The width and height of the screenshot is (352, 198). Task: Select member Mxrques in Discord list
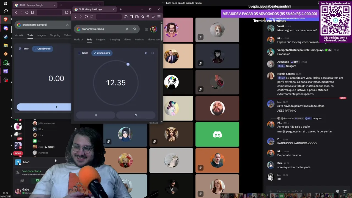pos(41,153)
